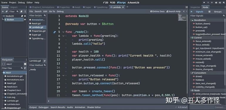Click the instantiate child scene link icon
The width and height of the screenshot is (226, 110).
[x=6, y=11]
